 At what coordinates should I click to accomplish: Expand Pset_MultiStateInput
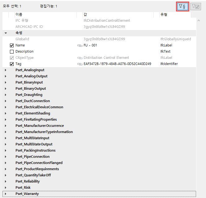point(6,138)
